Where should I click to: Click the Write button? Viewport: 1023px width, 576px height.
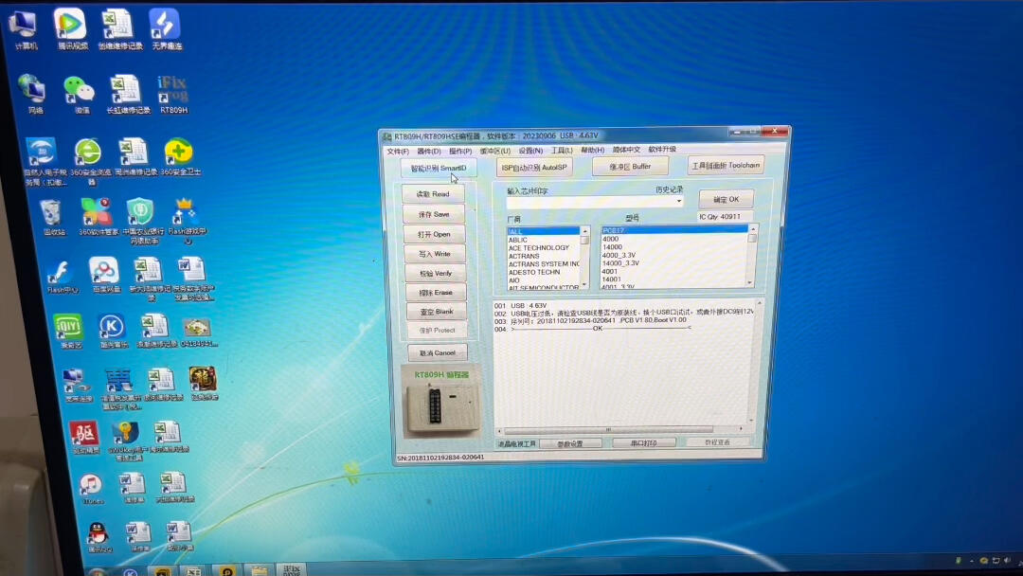[x=435, y=254]
